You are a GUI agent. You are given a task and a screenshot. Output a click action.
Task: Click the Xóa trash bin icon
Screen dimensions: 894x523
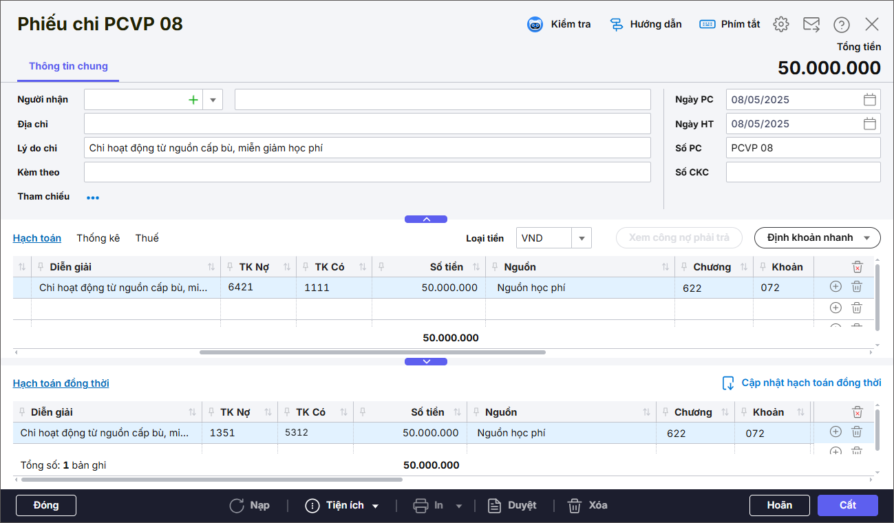pos(575,506)
